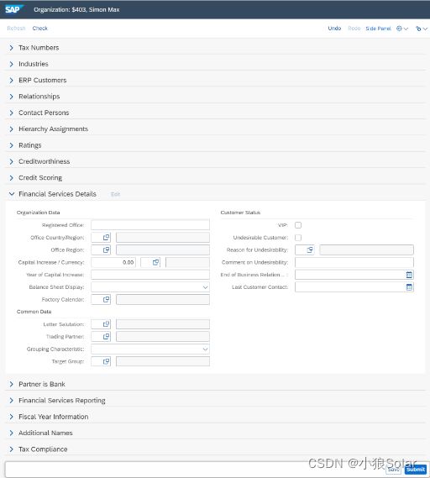This screenshot has height=478, width=430.
Task: Expand the Financial Services Reporting section
Action: tap(11, 400)
